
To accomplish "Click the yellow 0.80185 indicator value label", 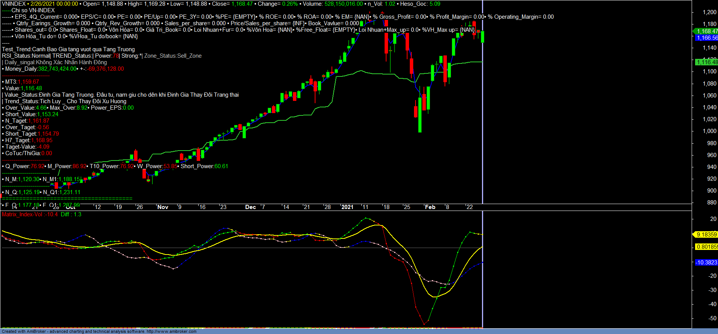I will (707, 247).
